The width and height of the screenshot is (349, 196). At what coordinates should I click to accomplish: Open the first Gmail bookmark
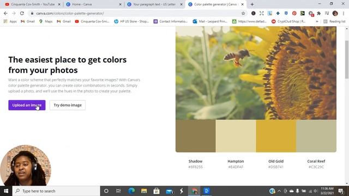(28, 21)
